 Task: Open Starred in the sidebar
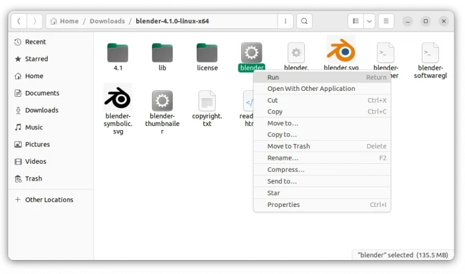(x=37, y=59)
